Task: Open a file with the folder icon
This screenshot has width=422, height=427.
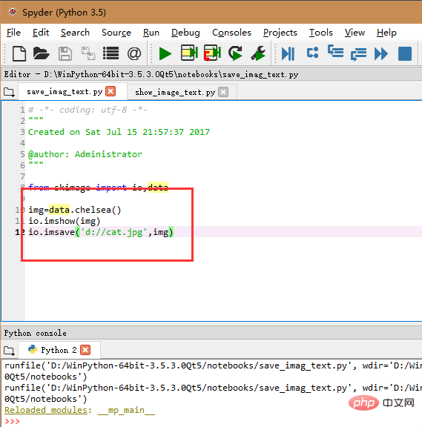Action: [41, 53]
